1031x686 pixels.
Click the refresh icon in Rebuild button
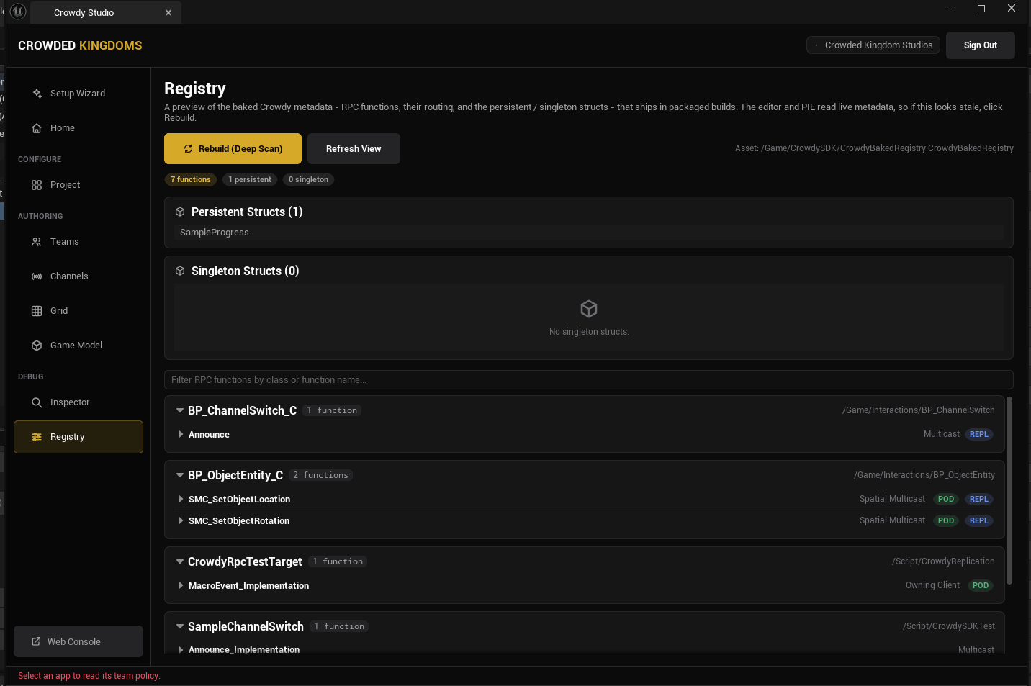tap(189, 149)
